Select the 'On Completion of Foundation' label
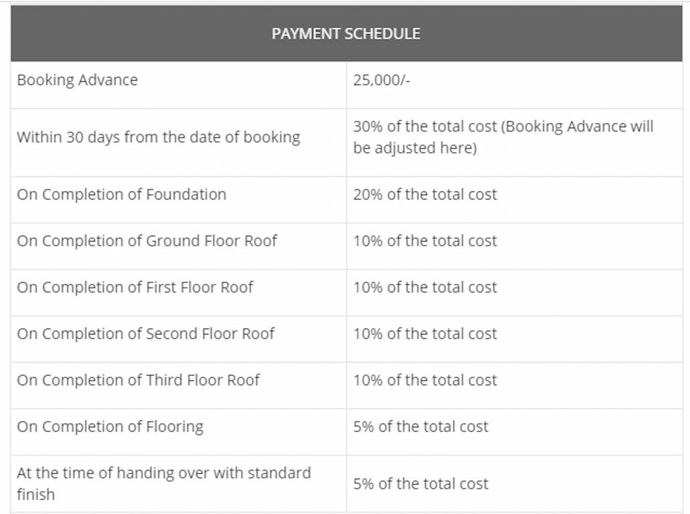This screenshot has height=514, width=690. 121,195
